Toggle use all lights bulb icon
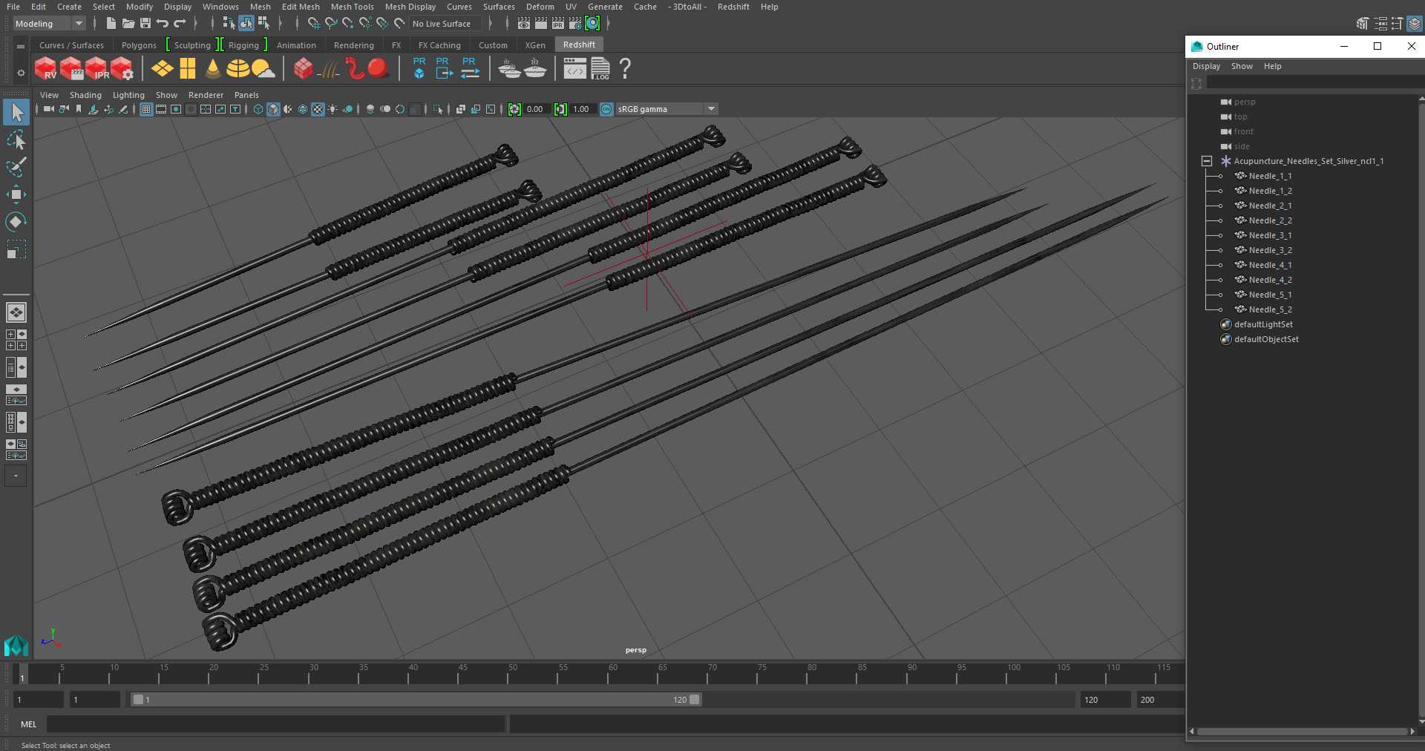The width and height of the screenshot is (1425, 751). click(x=332, y=109)
